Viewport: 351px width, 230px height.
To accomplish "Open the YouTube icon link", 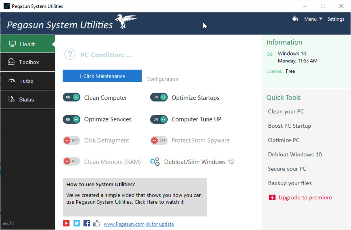I will pos(66,223).
